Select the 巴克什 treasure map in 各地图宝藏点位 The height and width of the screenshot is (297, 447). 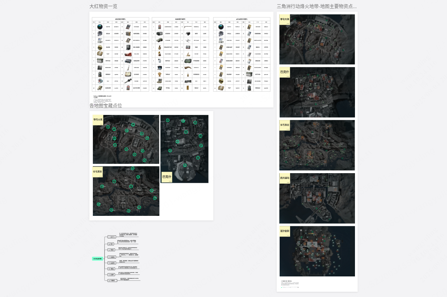[x=184, y=149]
